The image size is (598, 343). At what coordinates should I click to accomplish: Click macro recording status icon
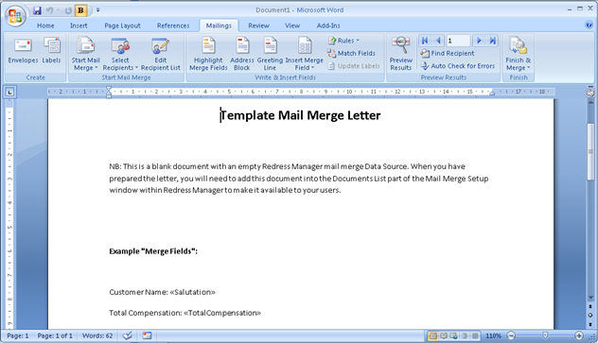[x=147, y=335]
